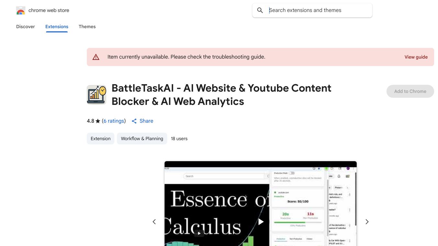Select the Workflow & Planning chip
This screenshot has width=438, height=246.
(x=142, y=139)
